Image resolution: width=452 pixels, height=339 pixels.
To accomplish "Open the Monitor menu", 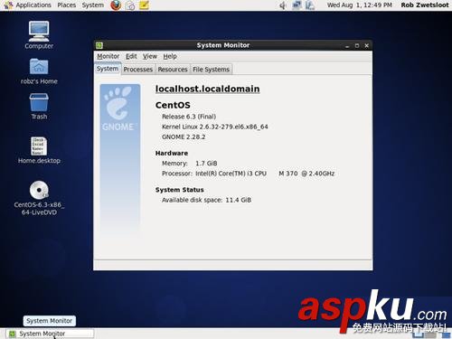I will click(108, 56).
